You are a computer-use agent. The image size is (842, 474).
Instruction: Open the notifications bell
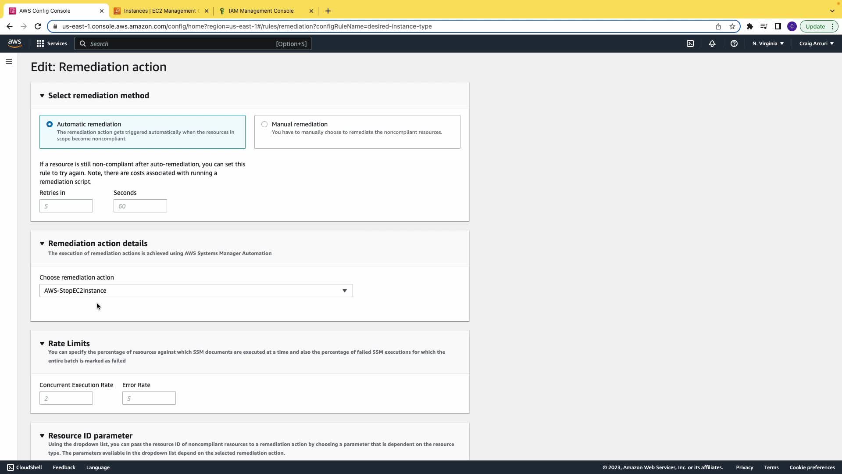pyautogui.click(x=712, y=43)
